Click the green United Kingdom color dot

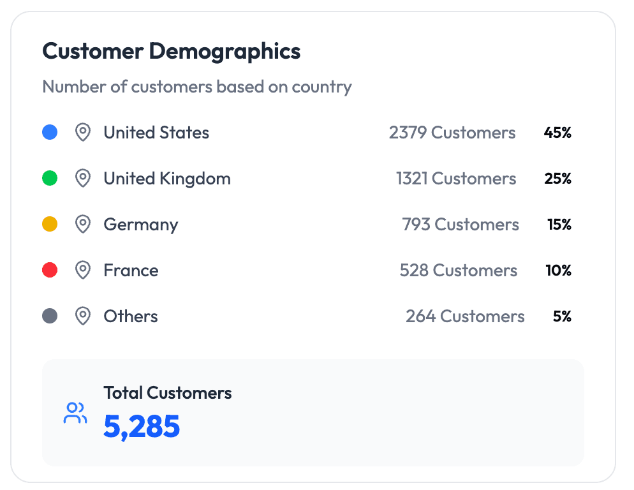(x=50, y=179)
